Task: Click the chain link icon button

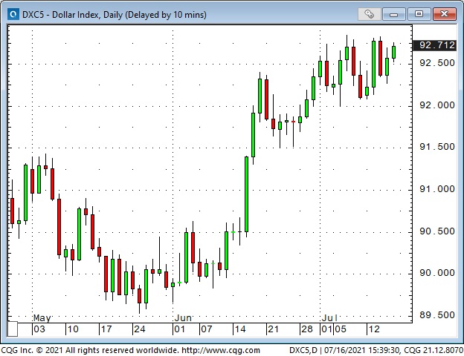Action: click(369, 14)
